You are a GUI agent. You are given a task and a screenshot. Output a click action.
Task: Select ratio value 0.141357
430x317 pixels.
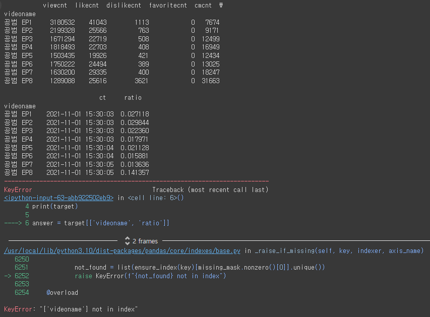click(x=135, y=173)
